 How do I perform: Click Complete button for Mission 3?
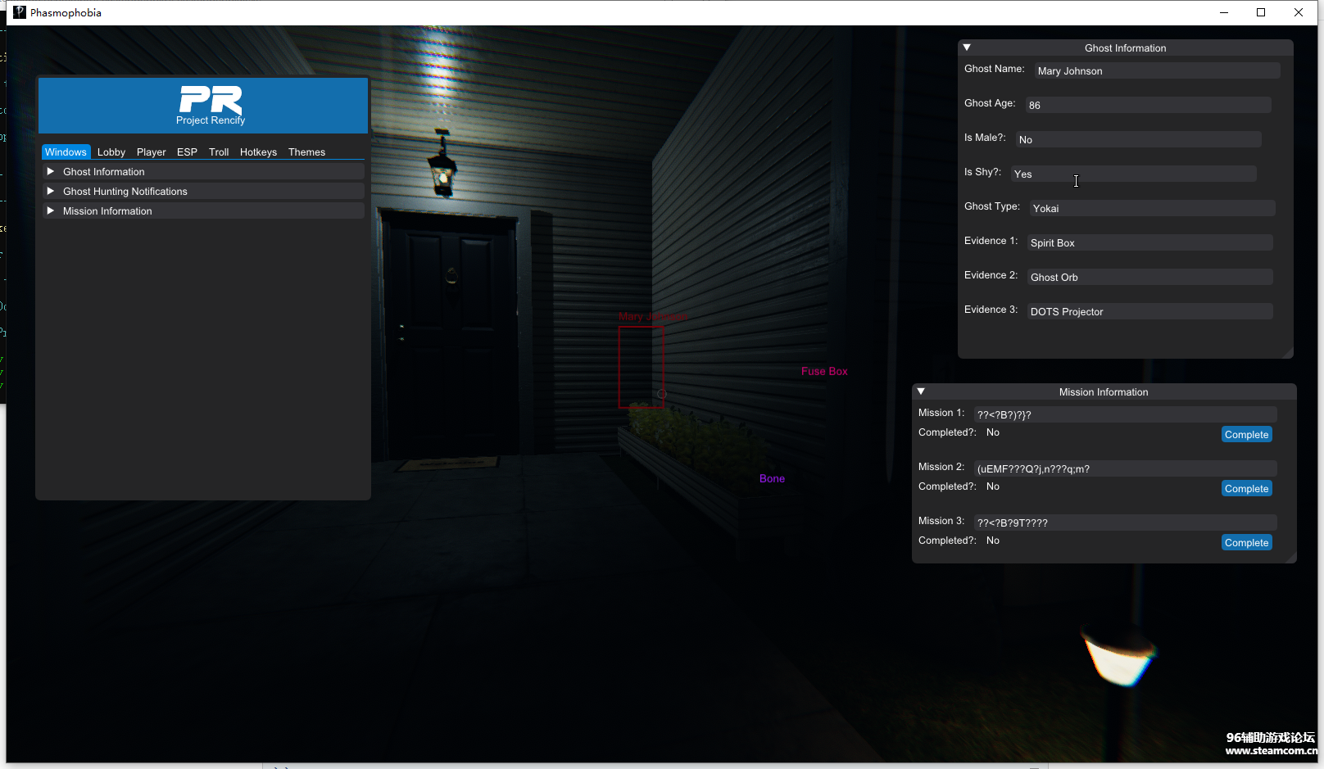(x=1246, y=543)
